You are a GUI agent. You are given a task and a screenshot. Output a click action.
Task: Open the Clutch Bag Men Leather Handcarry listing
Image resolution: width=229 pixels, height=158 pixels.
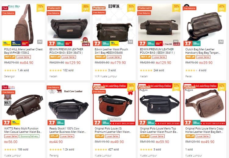tap(203, 51)
